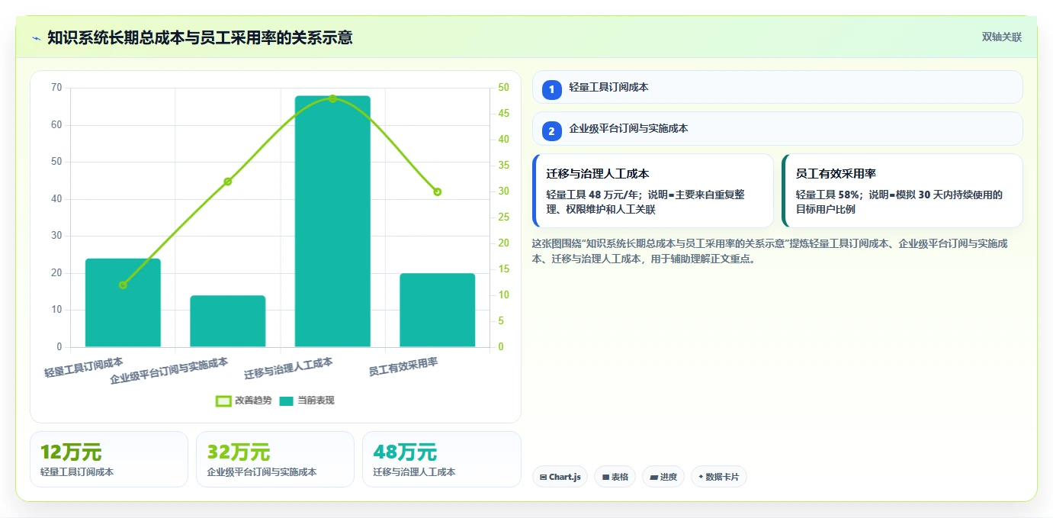Click the description paragraph starting 这张图围绕
Image resolution: width=1053 pixels, height=518 pixels.
point(772,251)
